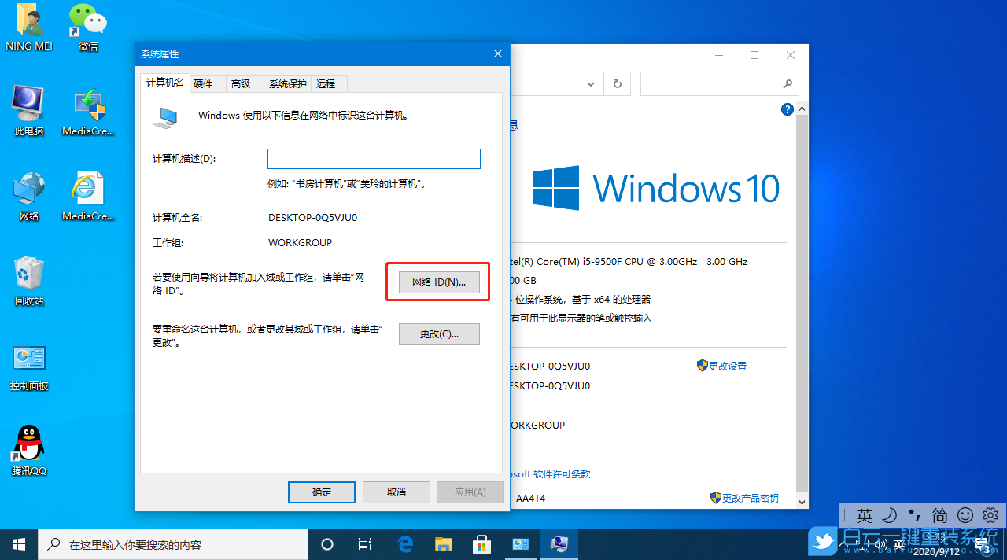Image resolution: width=1007 pixels, height=560 pixels.
Task: Collapse content using the scrollbar up chevron
Action: tap(801, 108)
